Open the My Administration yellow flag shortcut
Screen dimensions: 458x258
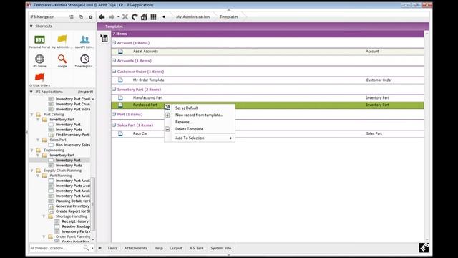point(62,39)
